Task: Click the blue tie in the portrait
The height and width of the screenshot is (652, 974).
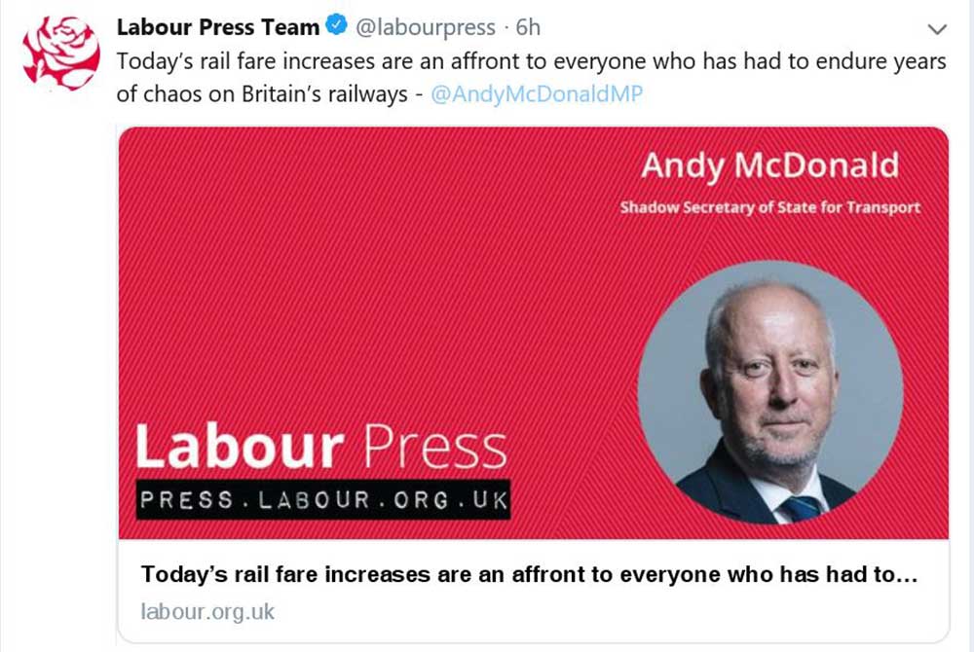Action: pos(803,509)
